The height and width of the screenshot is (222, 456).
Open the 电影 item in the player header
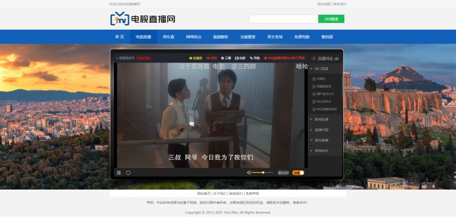point(240,58)
